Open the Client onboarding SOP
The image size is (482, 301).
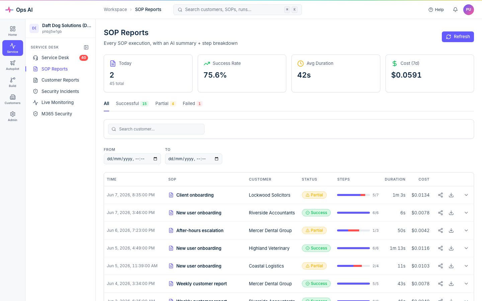point(195,195)
